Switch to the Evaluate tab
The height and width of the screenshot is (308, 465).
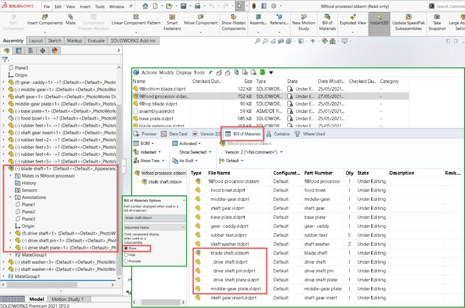(x=96, y=41)
